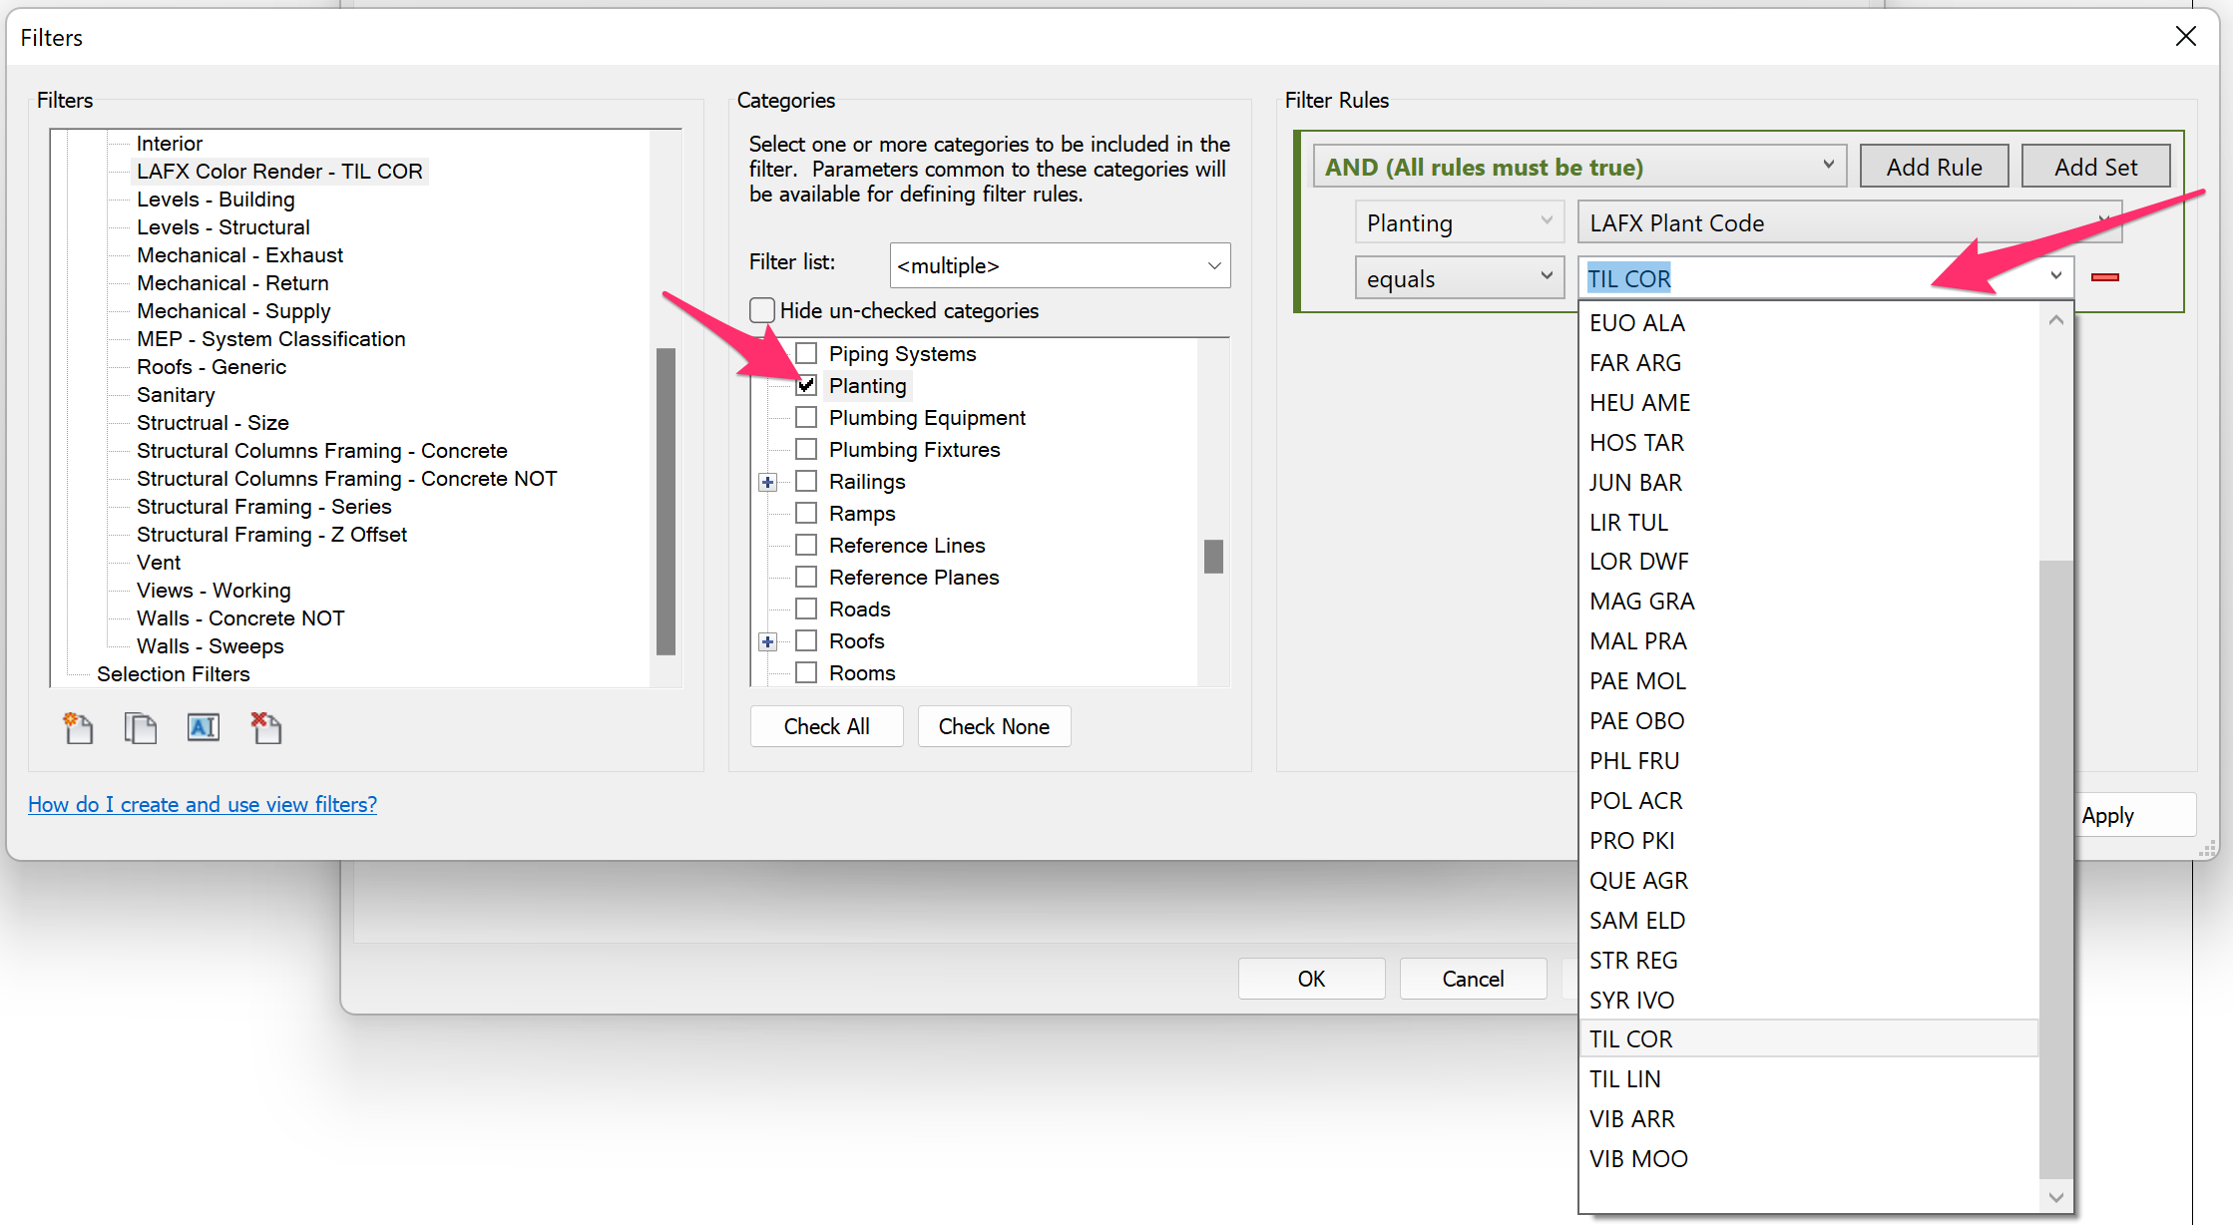Screen dimensions: 2233x1225
Task: Expand the Roofs category node
Action: coord(767,641)
